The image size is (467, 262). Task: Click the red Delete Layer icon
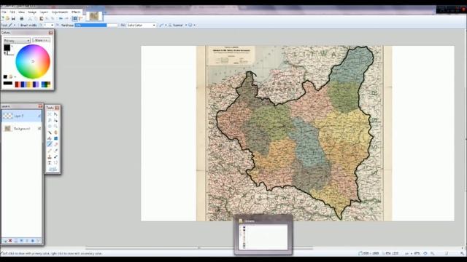coord(10,241)
